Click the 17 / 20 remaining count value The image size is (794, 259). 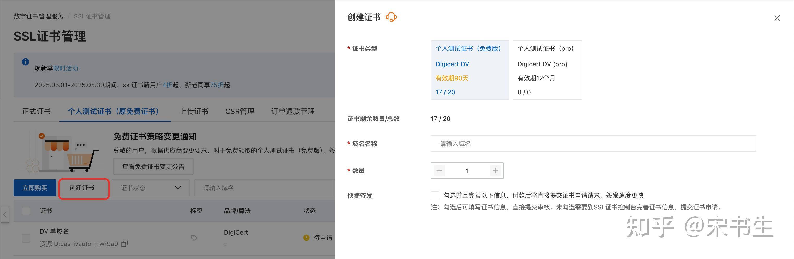click(x=441, y=119)
